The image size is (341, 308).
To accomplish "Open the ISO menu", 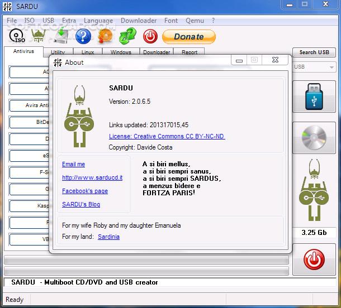I will pos(29,21).
